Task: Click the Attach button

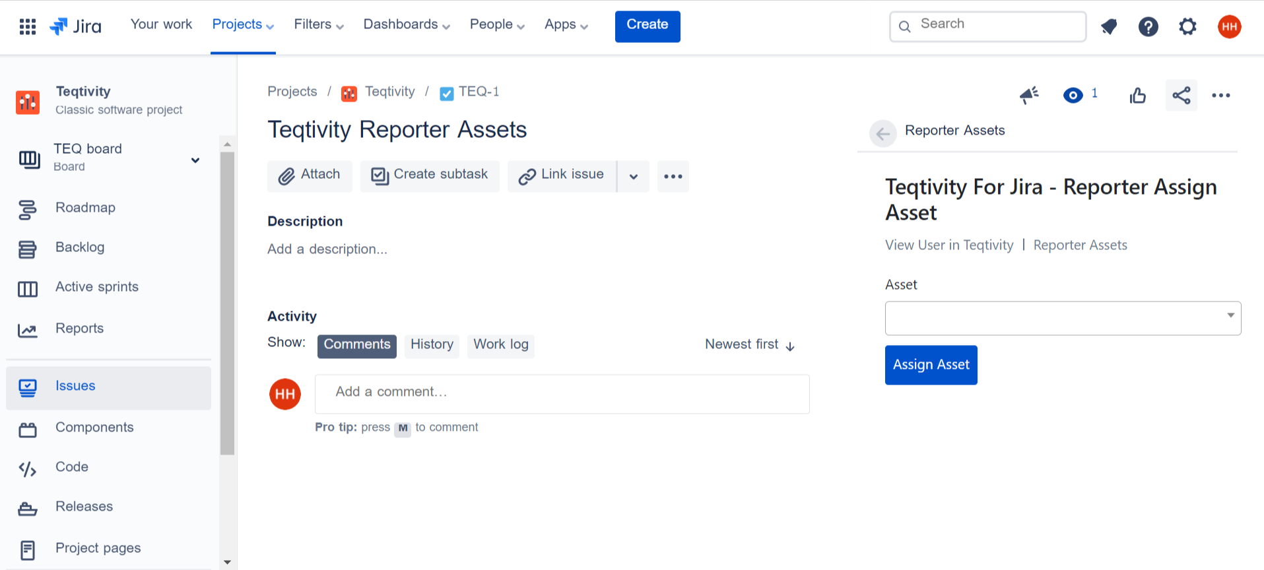Action: point(310,176)
